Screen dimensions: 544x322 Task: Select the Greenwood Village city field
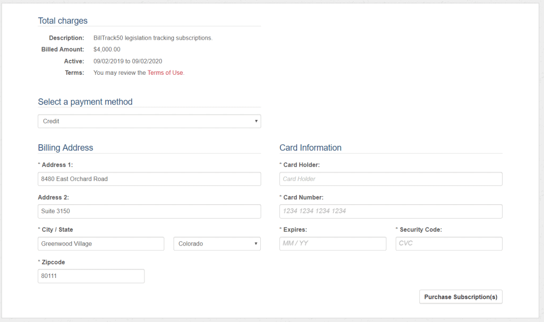click(101, 244)
